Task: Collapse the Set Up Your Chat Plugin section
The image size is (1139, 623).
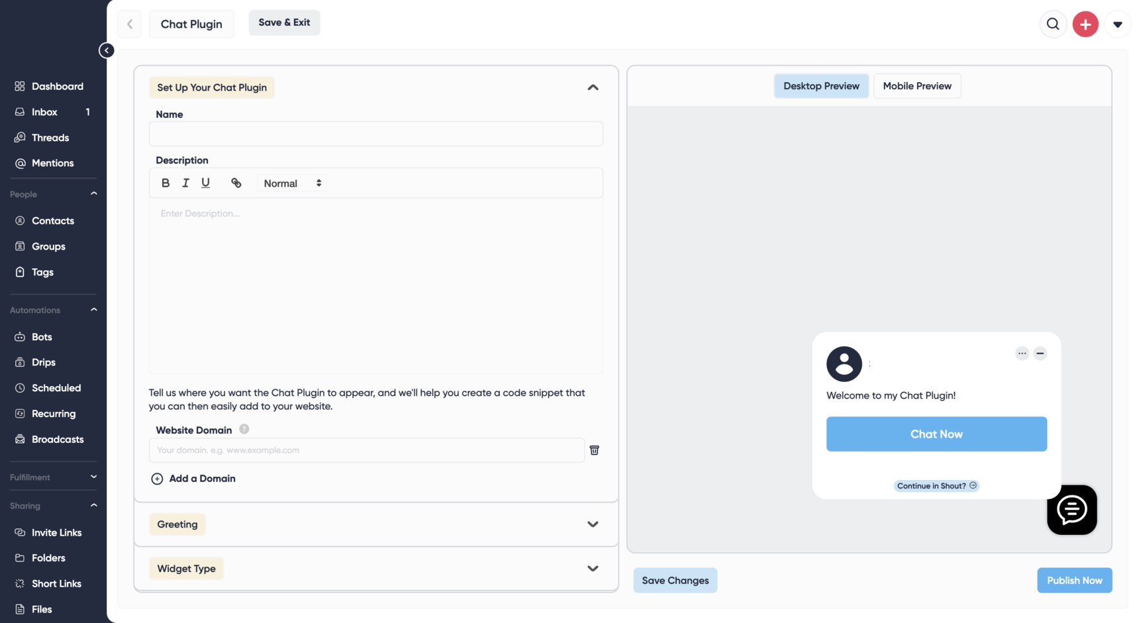Action: tap(593, 87)
